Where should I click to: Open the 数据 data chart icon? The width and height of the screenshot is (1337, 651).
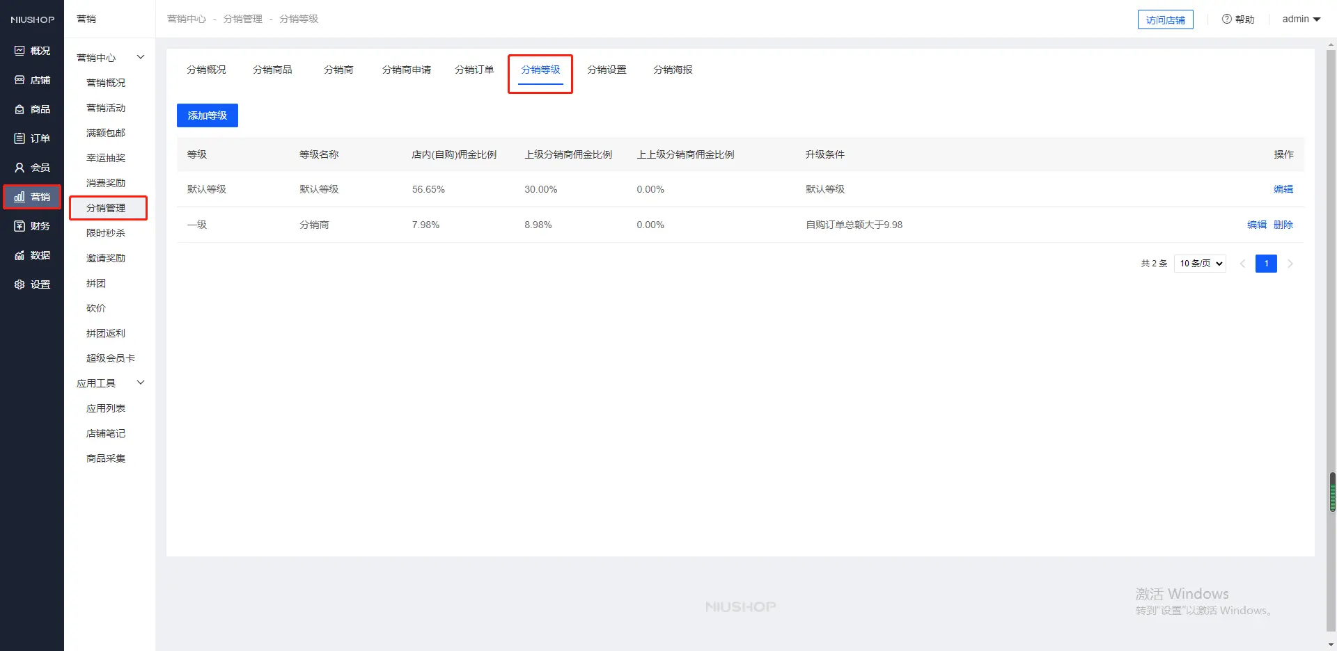[x=19, y=255]
